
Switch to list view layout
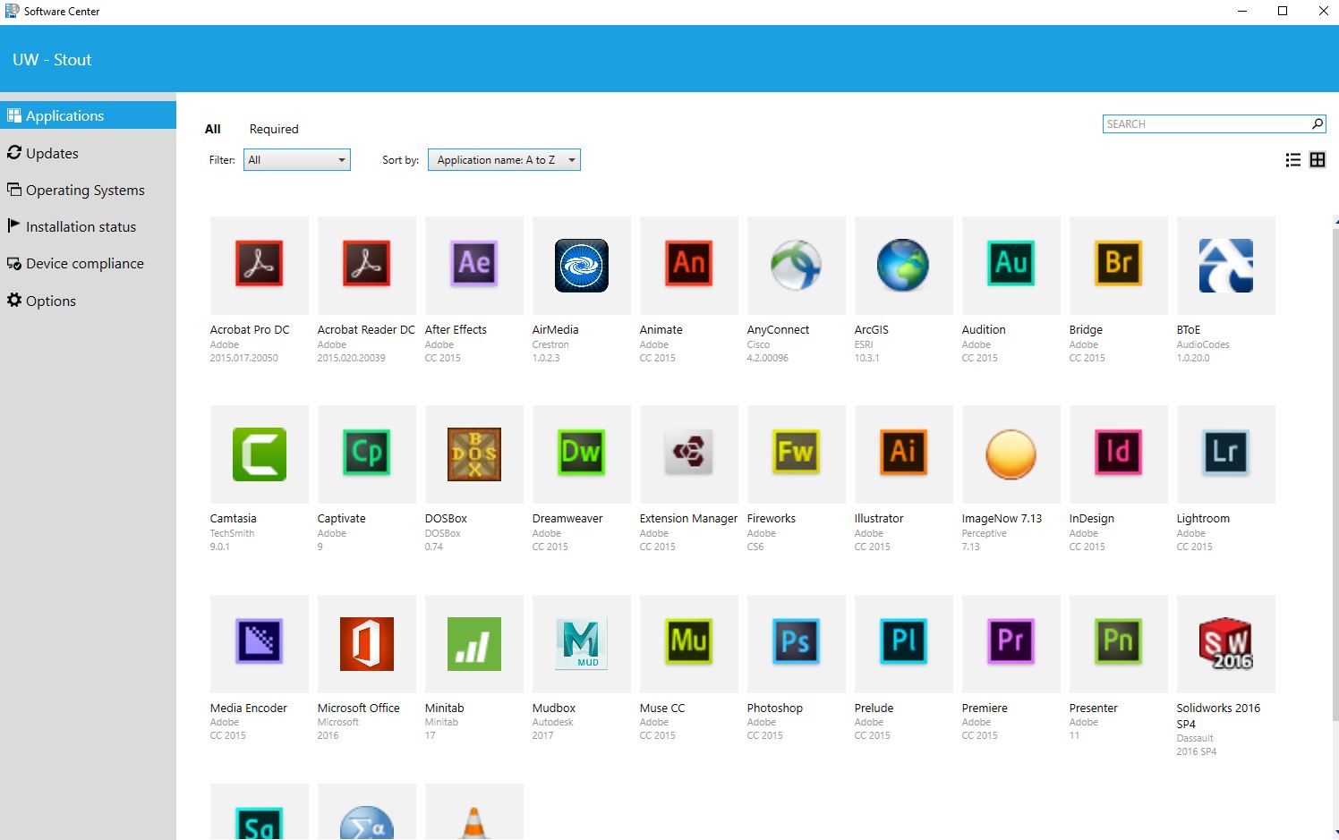pos(1292,160)
